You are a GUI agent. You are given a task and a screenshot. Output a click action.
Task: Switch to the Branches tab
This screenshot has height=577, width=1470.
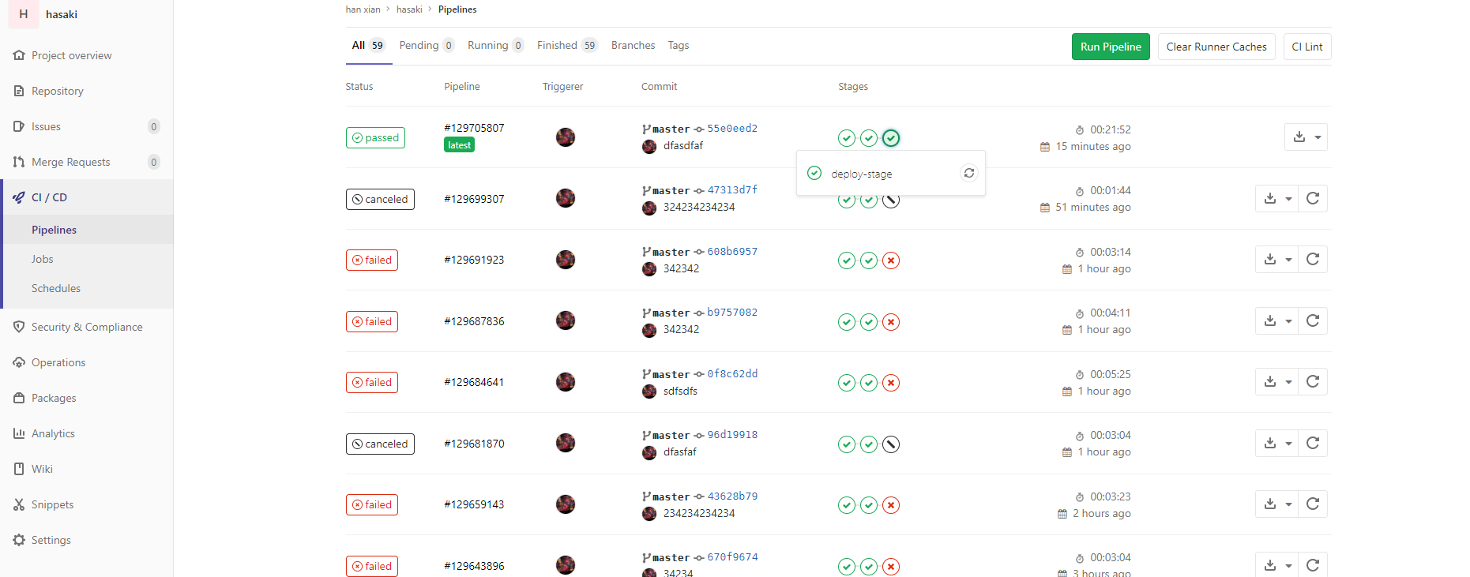coord(633,45)
